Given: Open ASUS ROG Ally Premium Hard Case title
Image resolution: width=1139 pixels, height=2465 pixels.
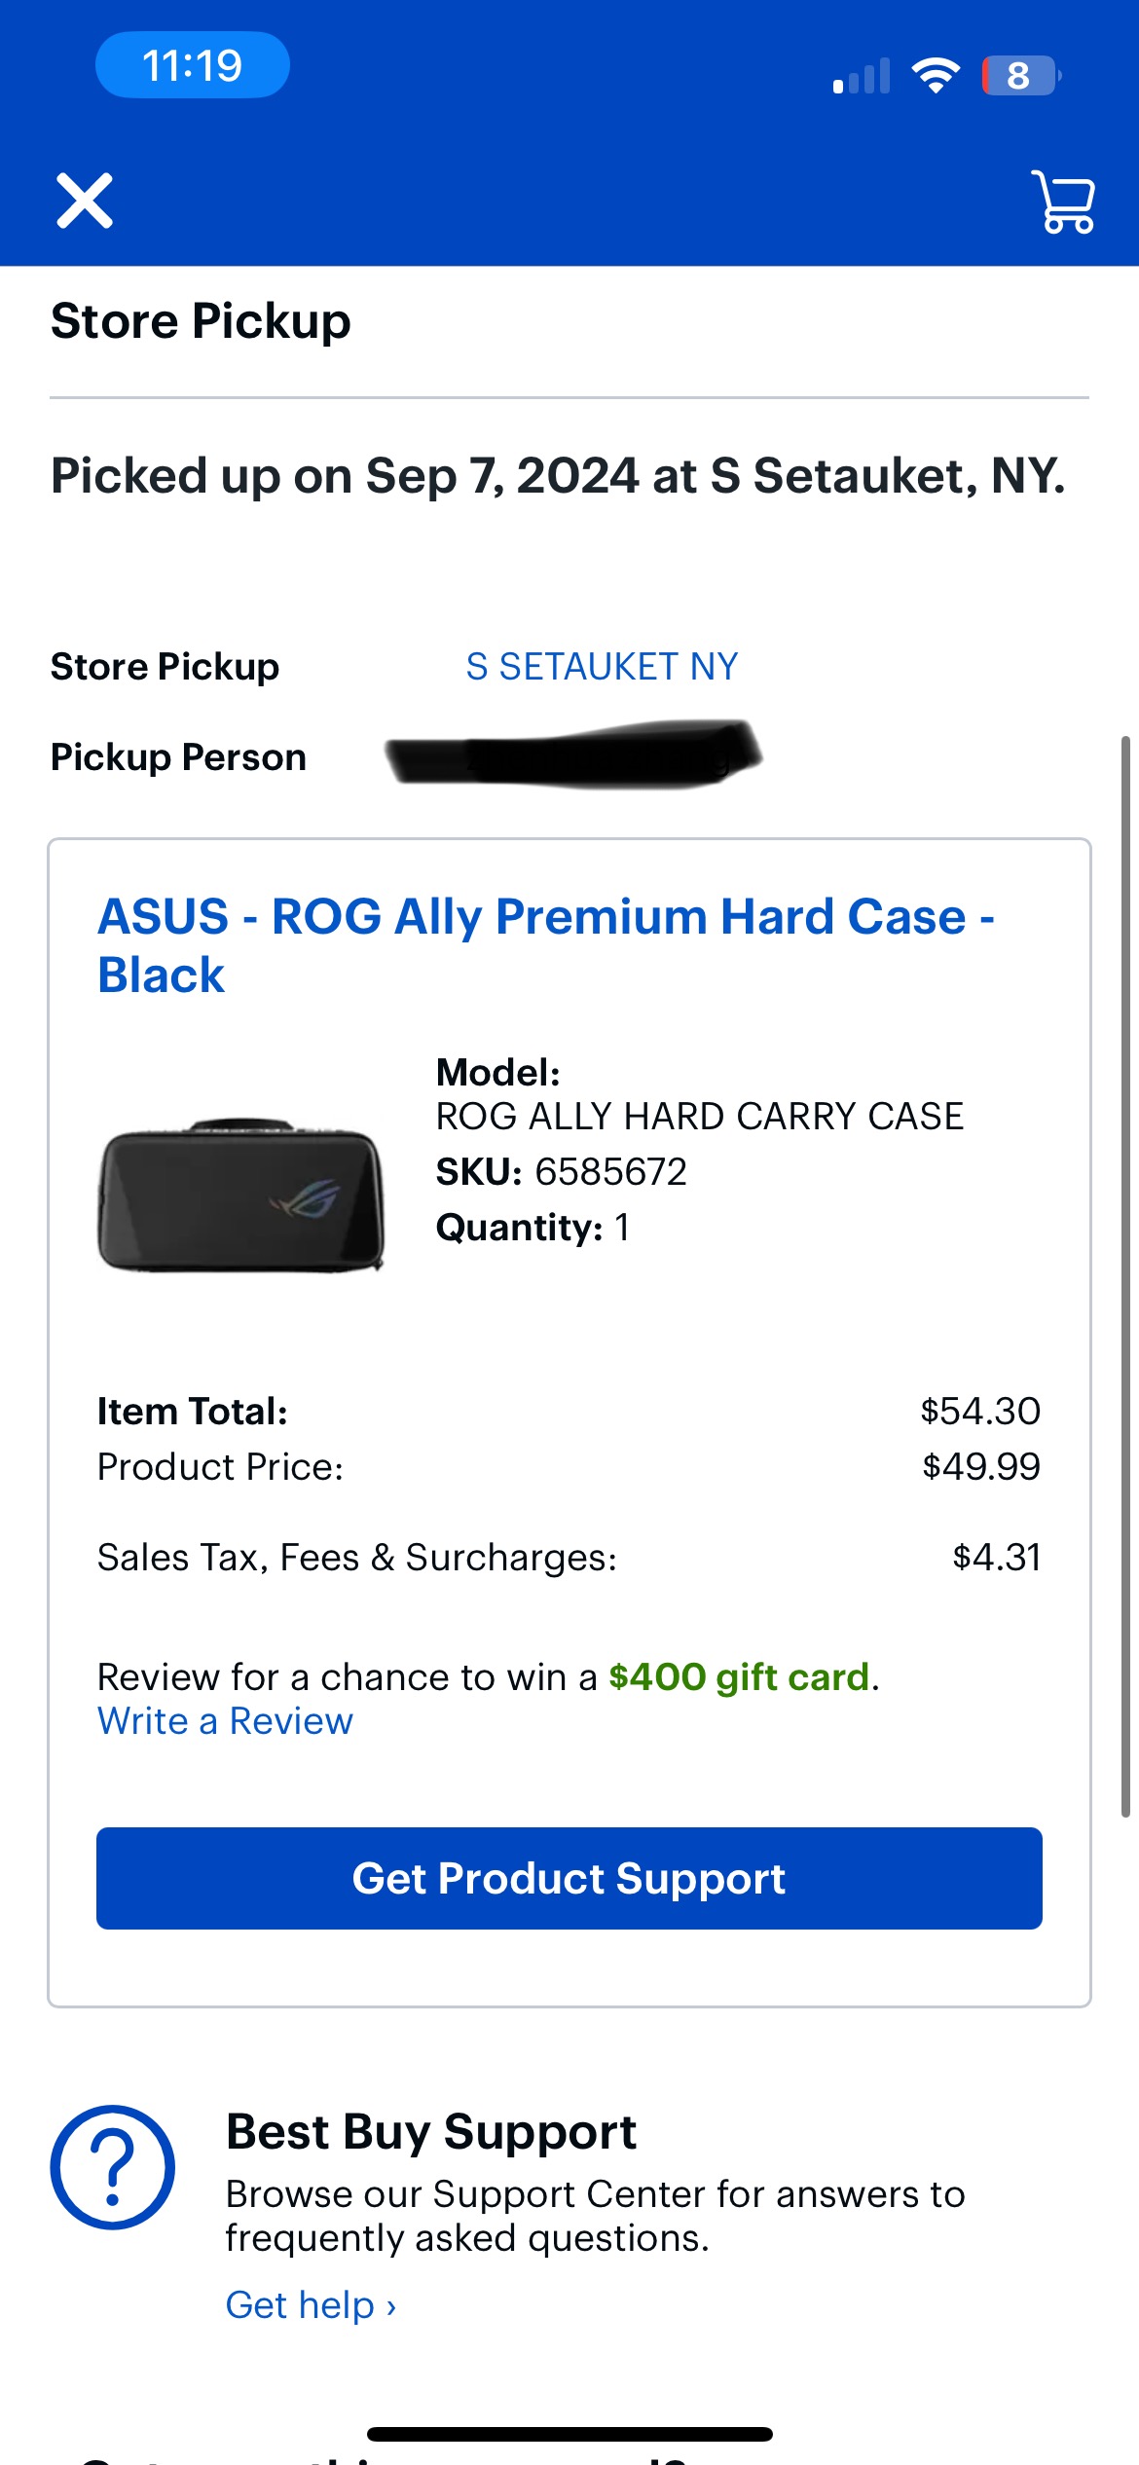Looking at the screenshot, I should (x=545, y=944).
